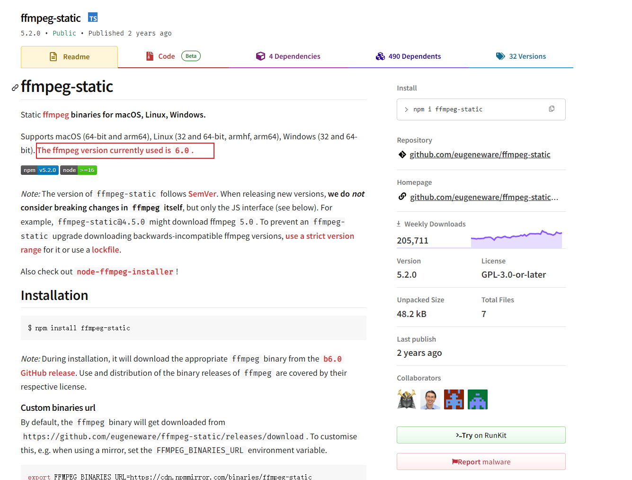The height and width of the screenshot is (480, 632).
Task: Open the 32 Versions tab
Action: point(527,56)
